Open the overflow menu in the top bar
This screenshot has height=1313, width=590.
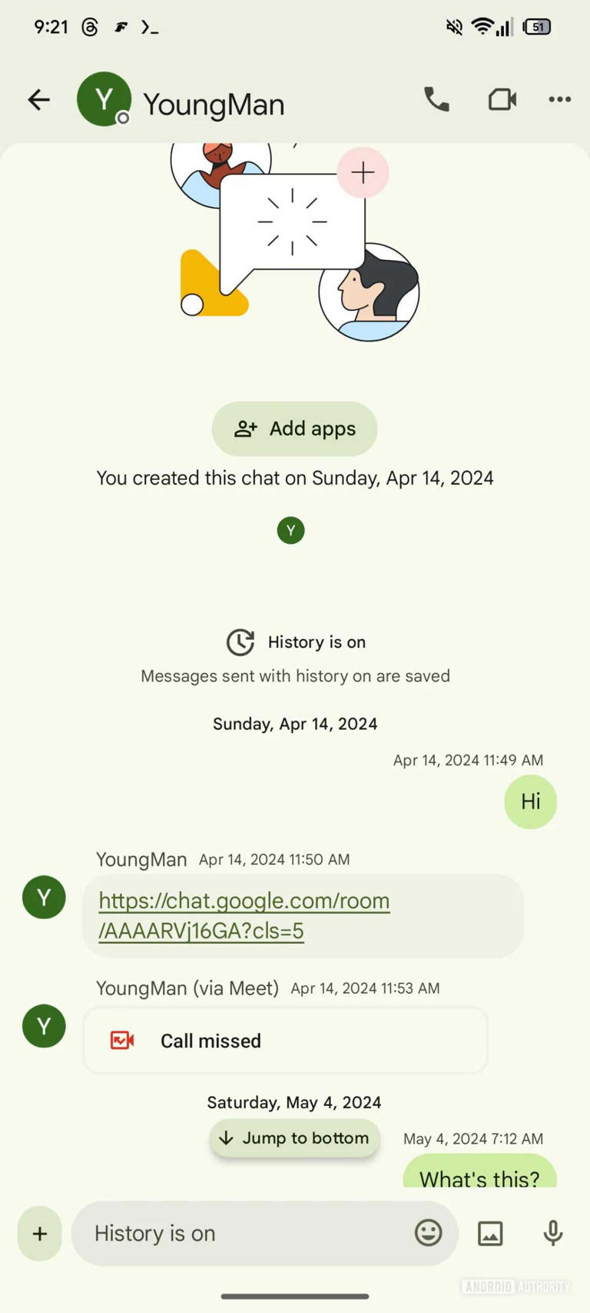tap(559, 99)
